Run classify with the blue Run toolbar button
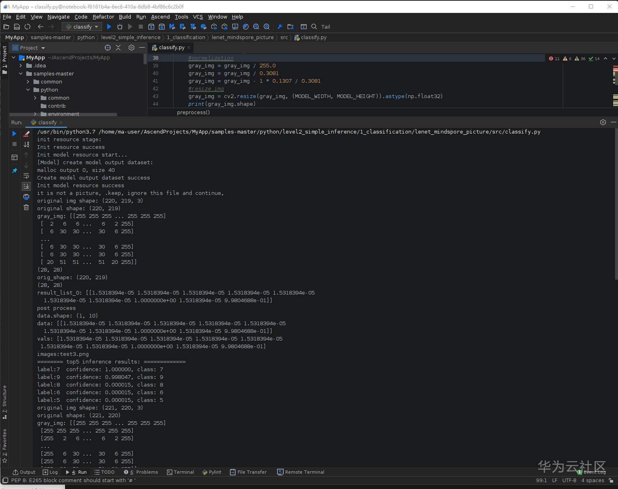This screenshot has width=618, height=489. click(x=109, y=27)
